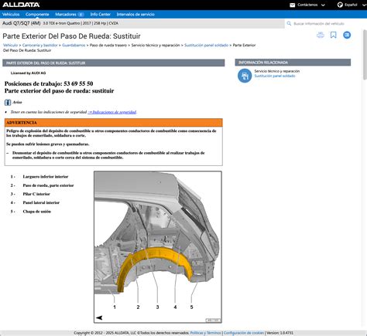Bookmark this article with the bookmark icon

point(334,35)
